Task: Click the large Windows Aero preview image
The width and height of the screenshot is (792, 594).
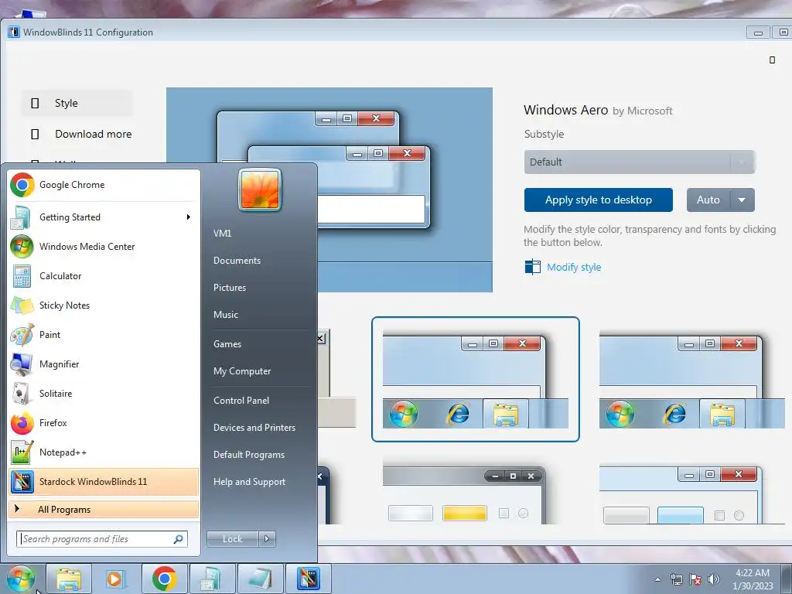Action: 329,190
